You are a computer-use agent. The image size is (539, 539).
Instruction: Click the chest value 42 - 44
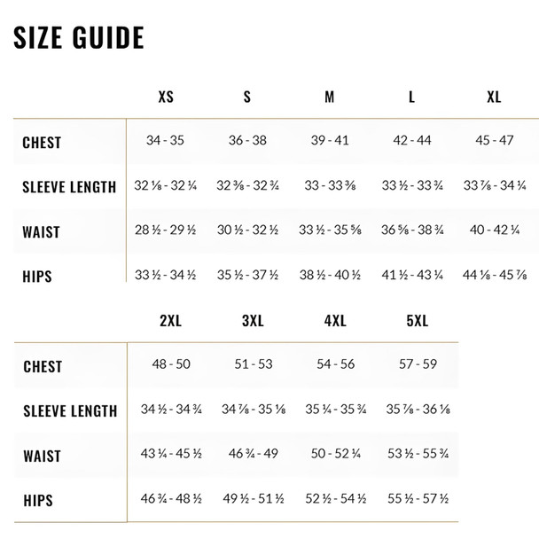412,140
